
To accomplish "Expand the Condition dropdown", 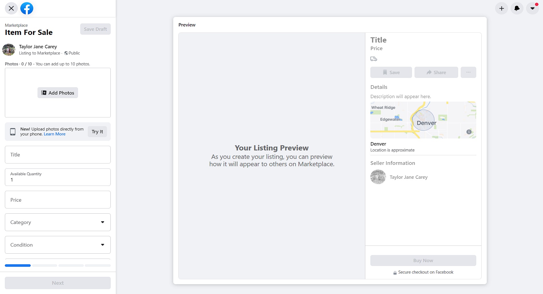I will [58, 245].
